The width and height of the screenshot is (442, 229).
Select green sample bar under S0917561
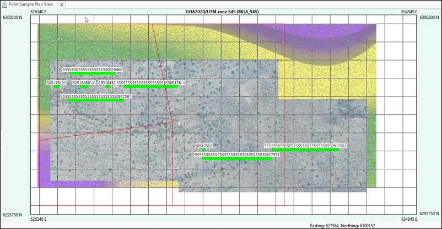pos(305,150)
